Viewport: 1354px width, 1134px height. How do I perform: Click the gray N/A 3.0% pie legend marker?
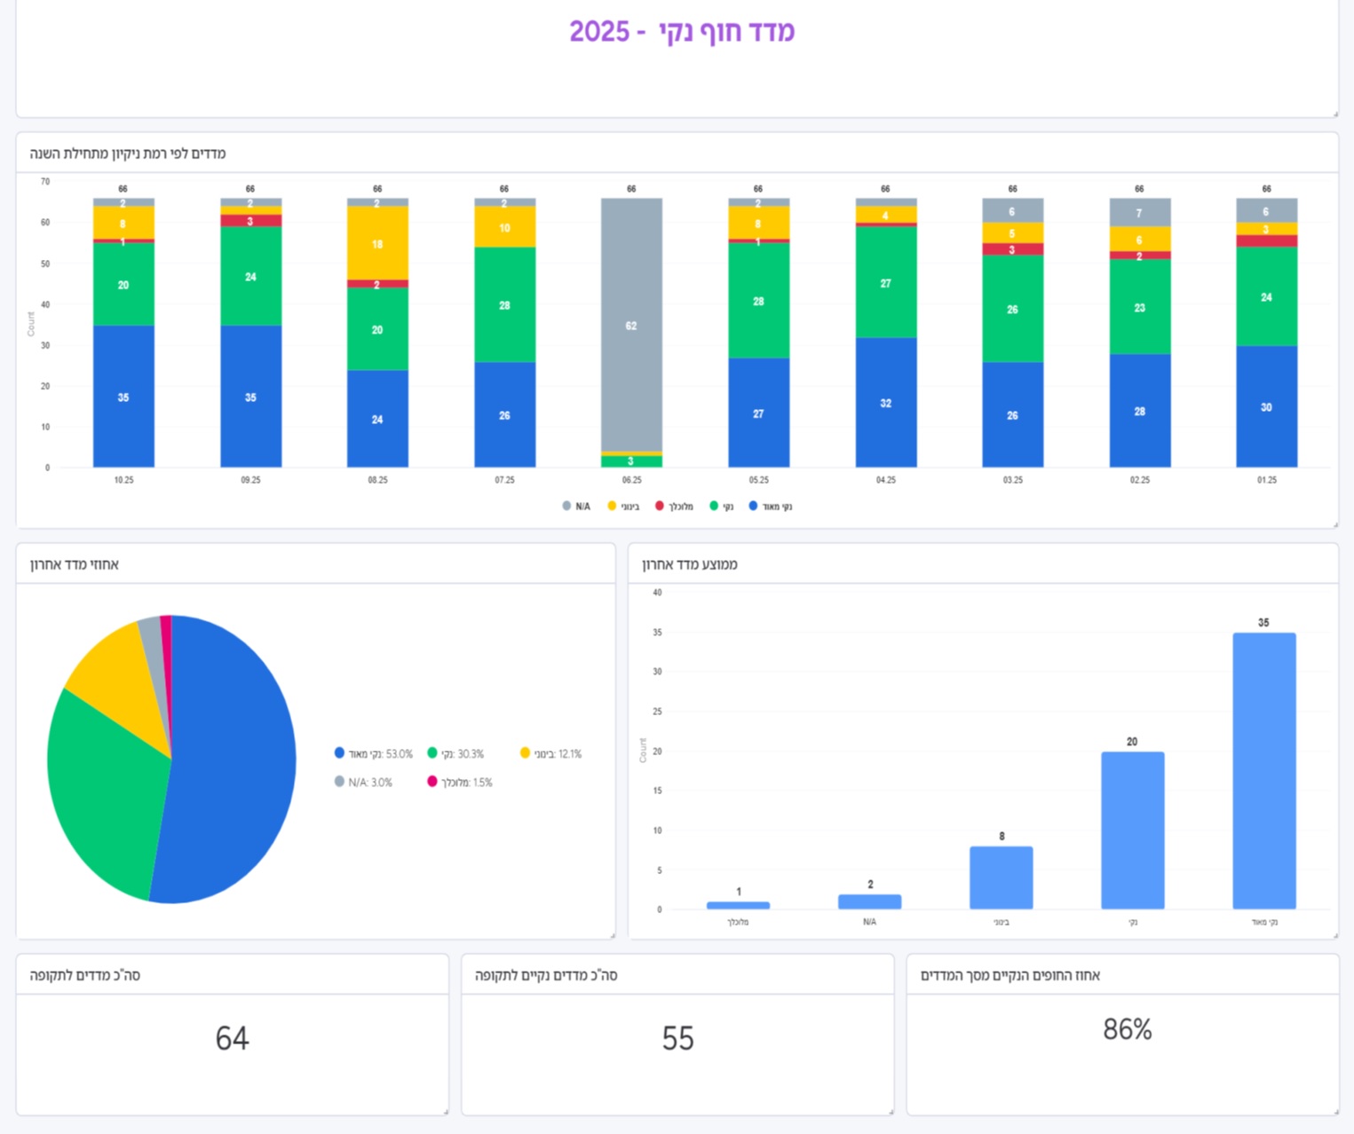coord(339,782)
